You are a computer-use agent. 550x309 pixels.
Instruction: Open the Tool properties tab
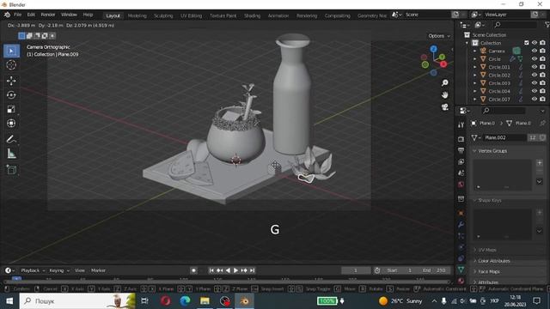[x=461, y=125]
